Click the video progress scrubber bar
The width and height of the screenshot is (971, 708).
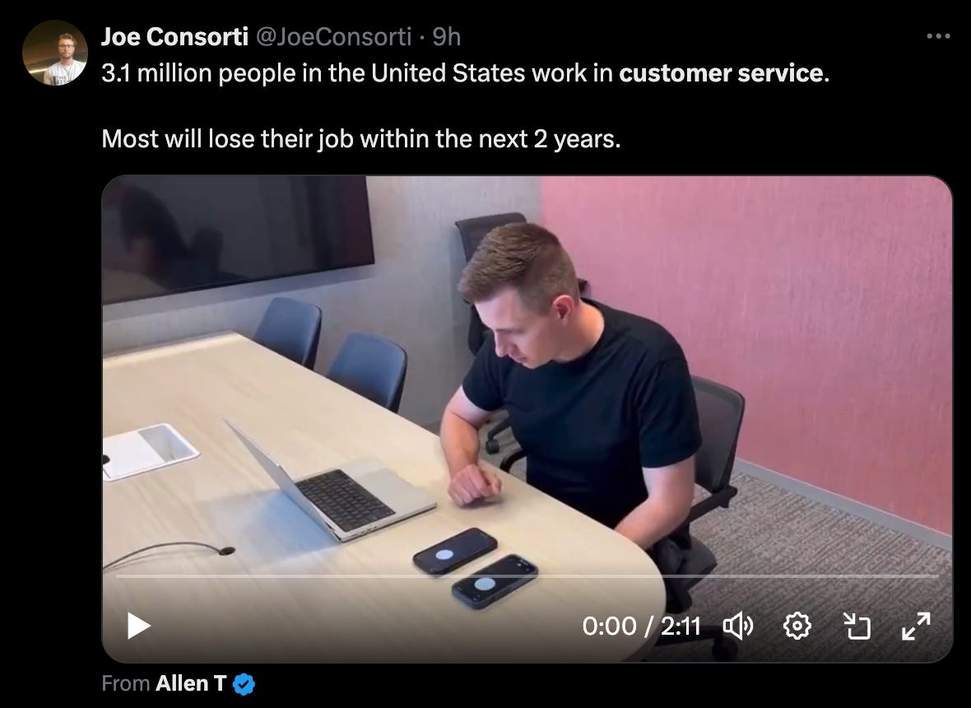527,576
